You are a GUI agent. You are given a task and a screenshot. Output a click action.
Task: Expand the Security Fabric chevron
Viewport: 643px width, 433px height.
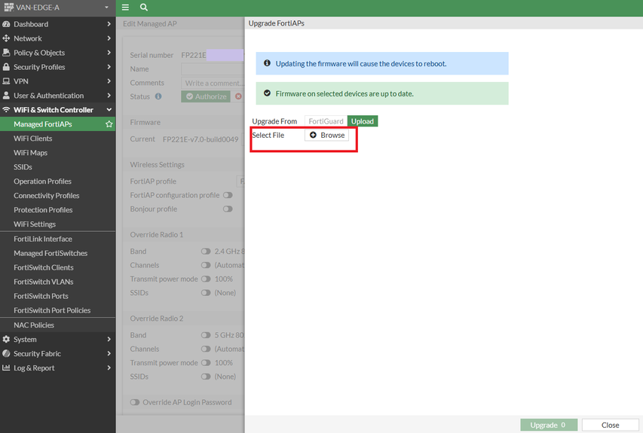(x=109, y=353)
